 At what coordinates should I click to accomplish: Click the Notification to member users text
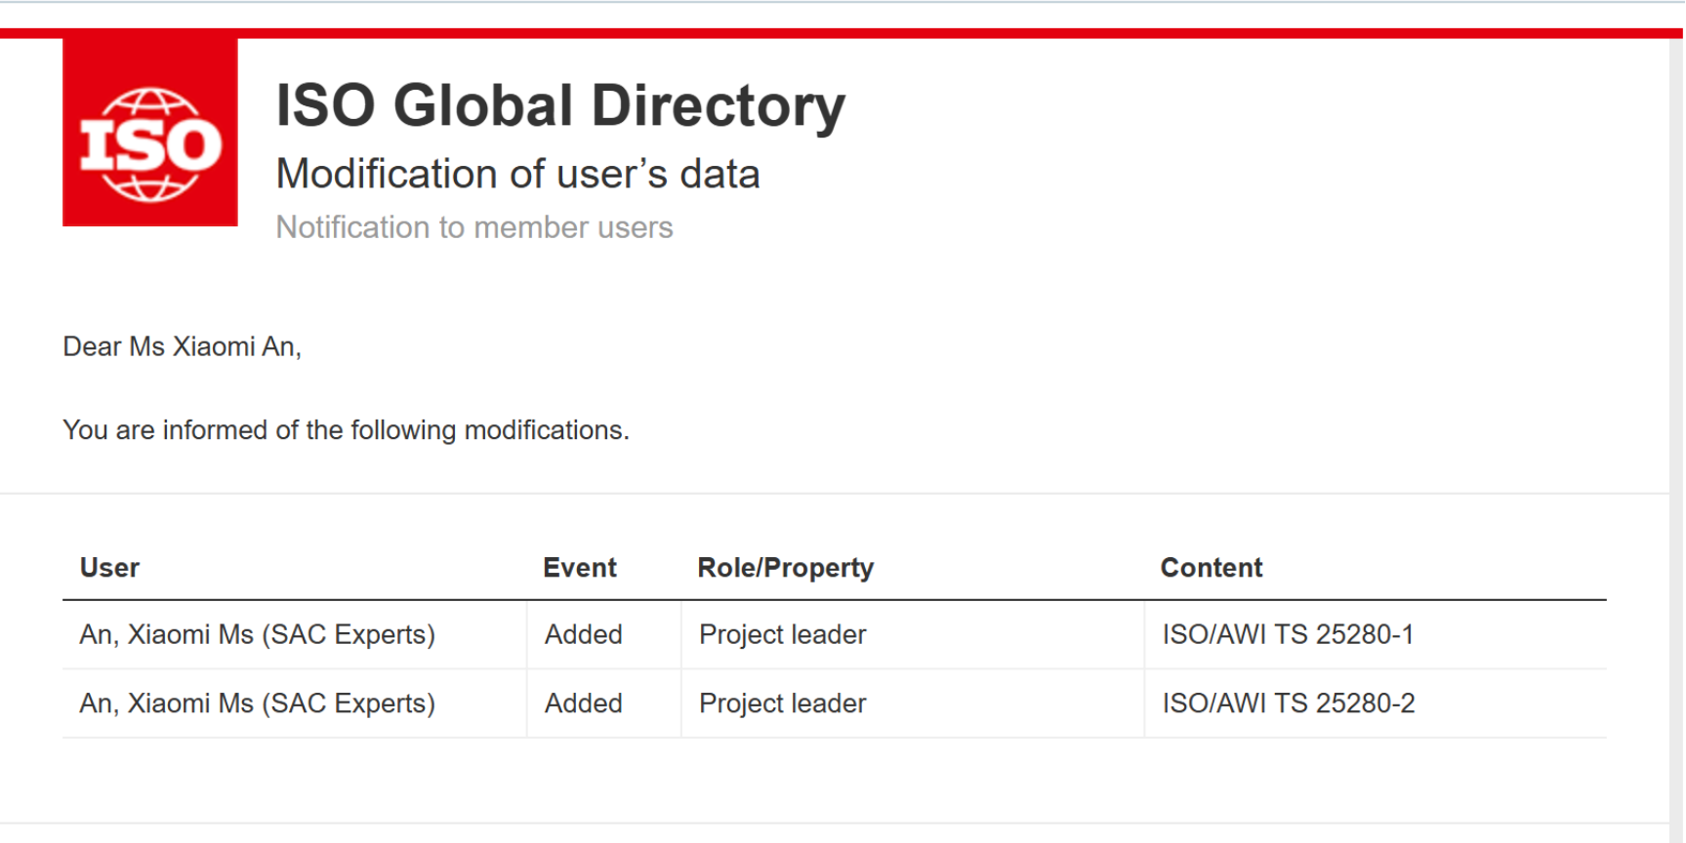(x=474, y=227)
